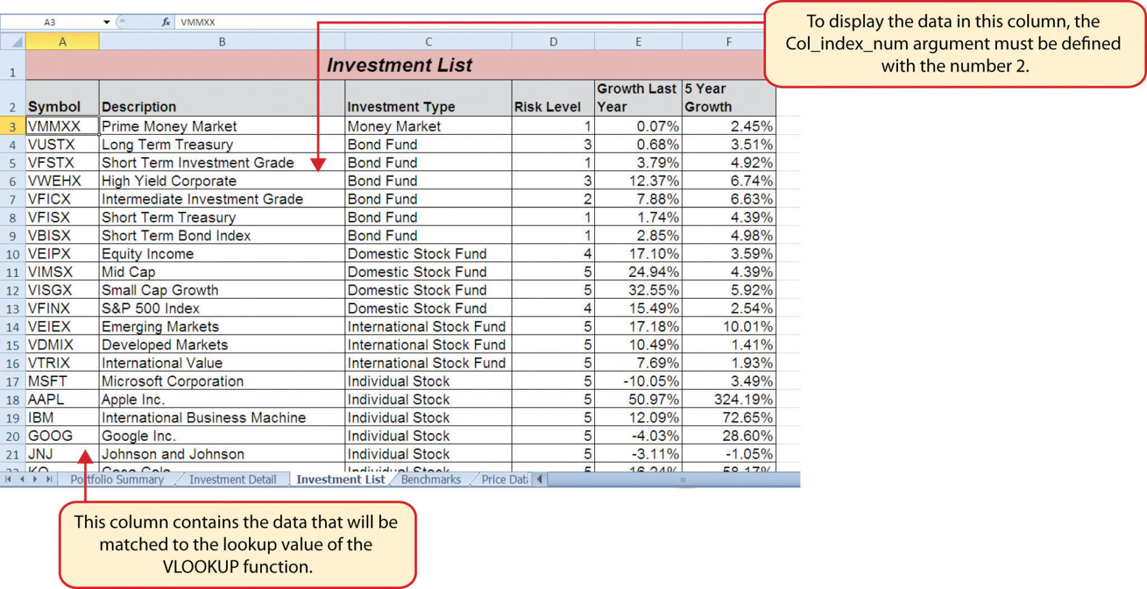1147x589 pixels.
Task: Click the Insert Function fx icon
Action: click(165, 22)
